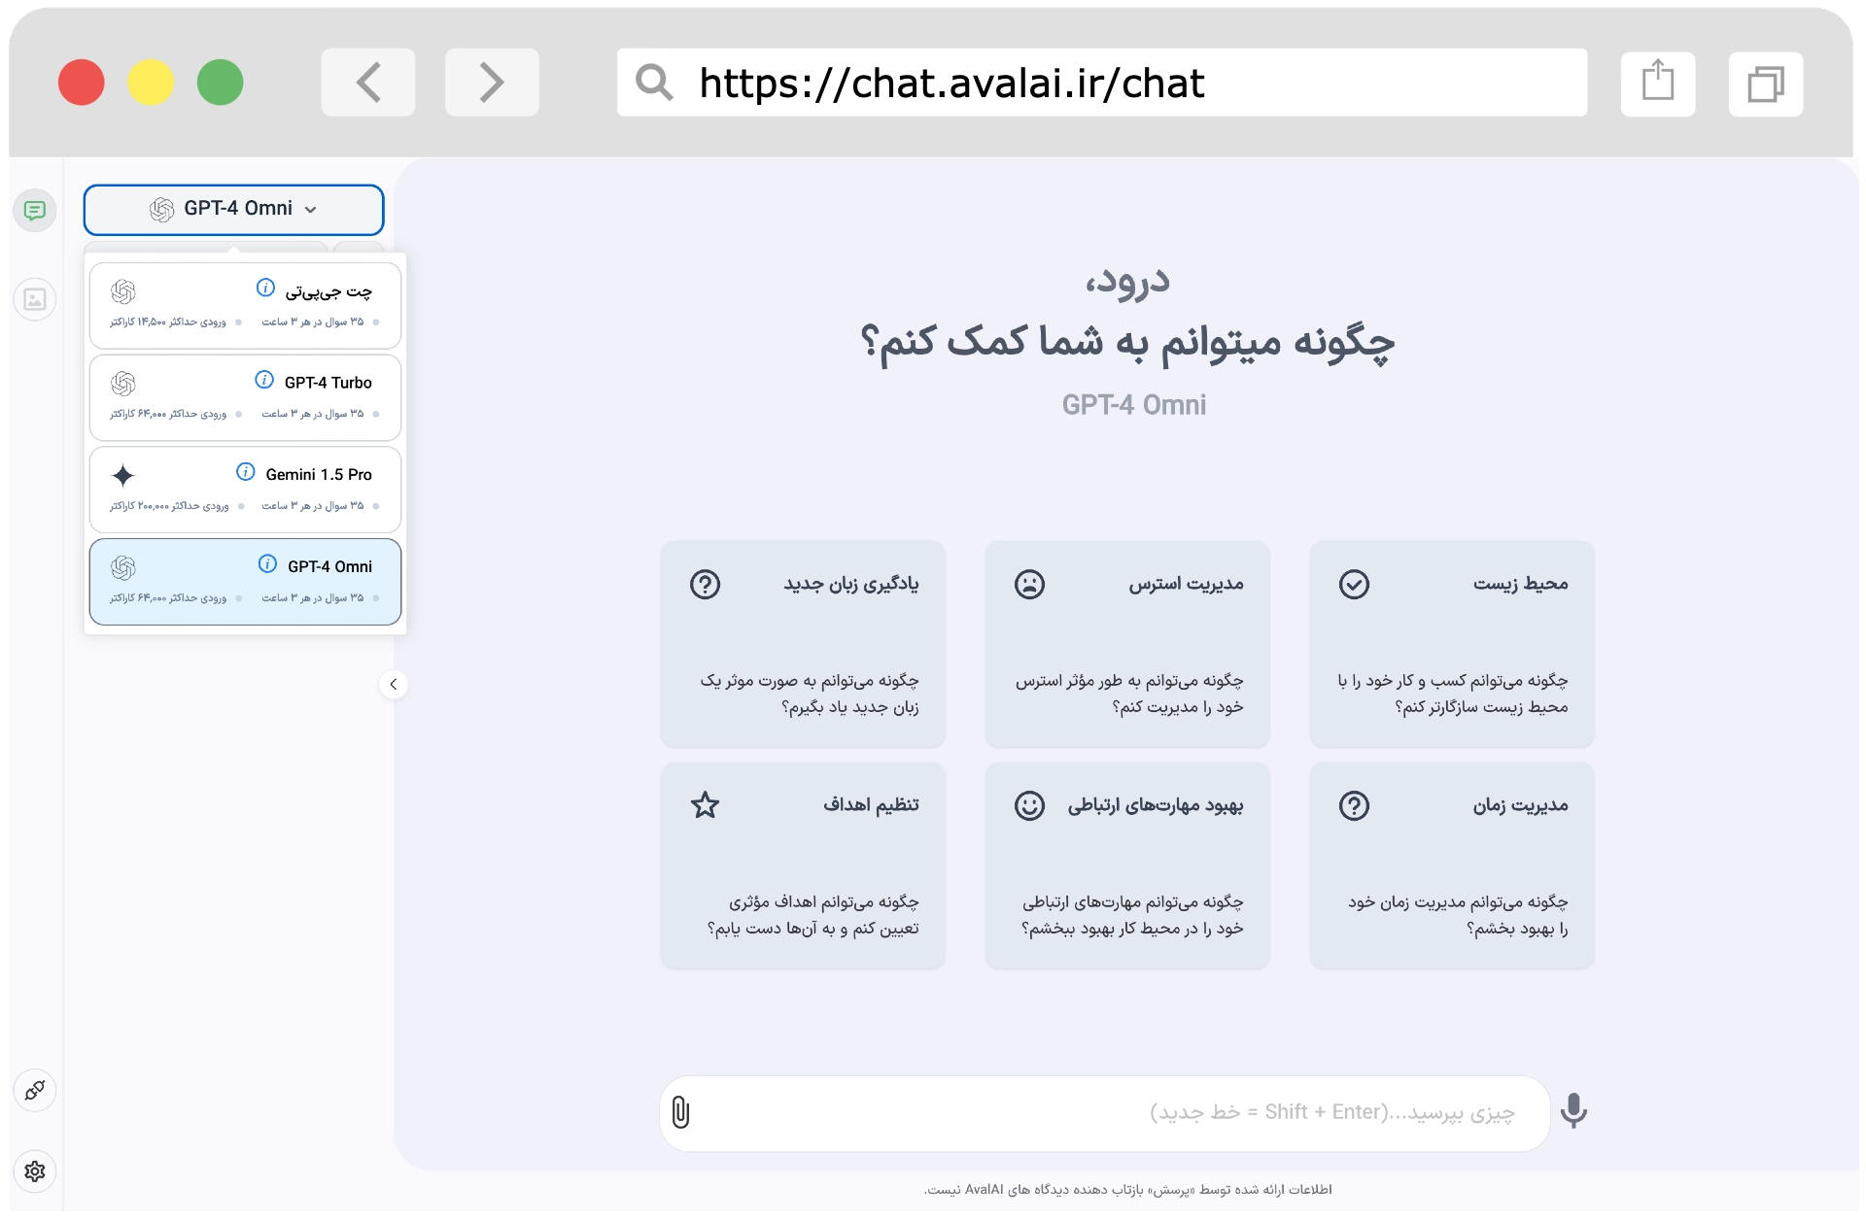Screen dimensions: 1866x1221
Task: Click the OpenAI logo in GPT-4 Turbo row
Action: 123,384
